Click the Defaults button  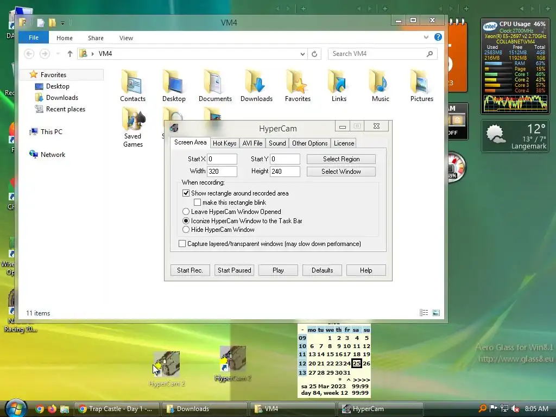click(x=322, y=270)
